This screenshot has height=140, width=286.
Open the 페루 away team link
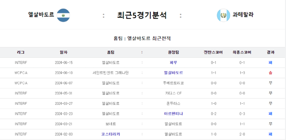173,63
